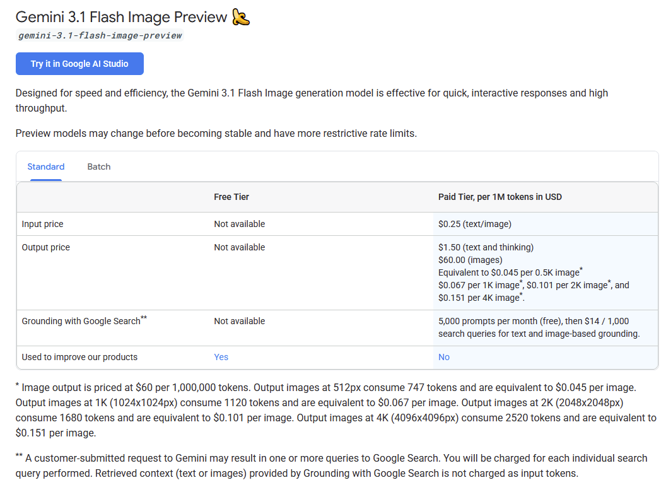Click the $1.50 (text and thinking) line

click(x=486, y=248)
